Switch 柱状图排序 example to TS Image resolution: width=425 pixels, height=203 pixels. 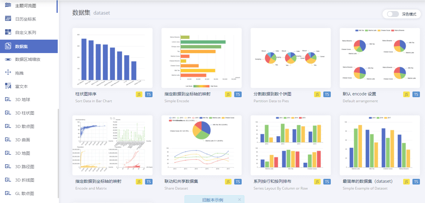[x=149, y=94]
